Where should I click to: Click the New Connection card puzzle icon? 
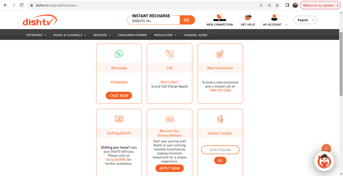[x=220, y=54]
